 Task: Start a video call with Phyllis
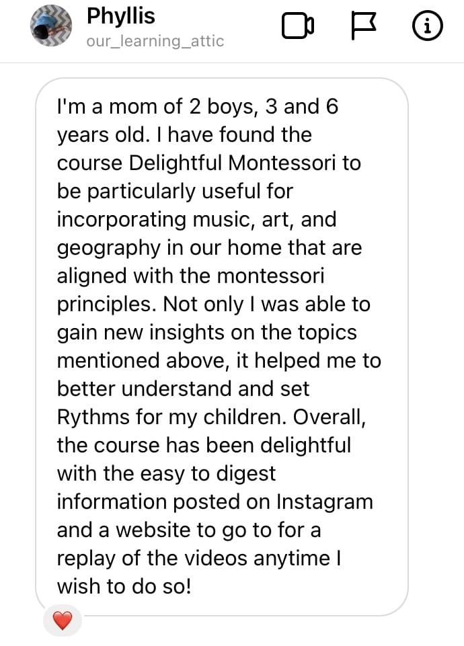pyautogui.click(x=298, y=26)
